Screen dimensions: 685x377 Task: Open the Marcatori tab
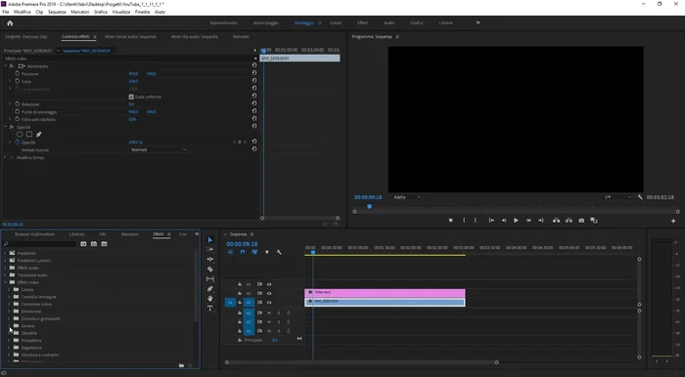(x=130, y=234)
